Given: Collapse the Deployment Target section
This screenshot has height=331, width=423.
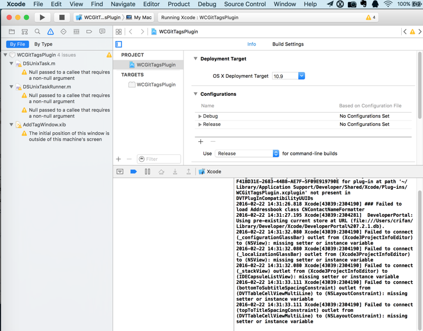Looking at the screenshot, I should 196,59.
